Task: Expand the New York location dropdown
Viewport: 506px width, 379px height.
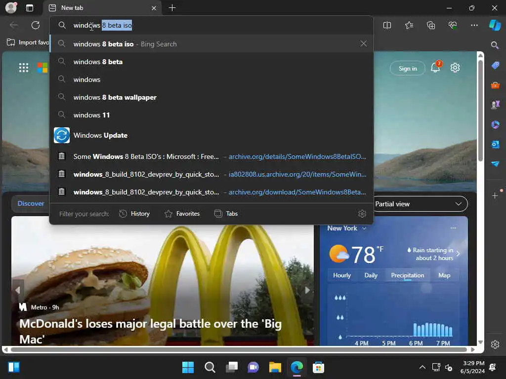Action: pos(347,228)
